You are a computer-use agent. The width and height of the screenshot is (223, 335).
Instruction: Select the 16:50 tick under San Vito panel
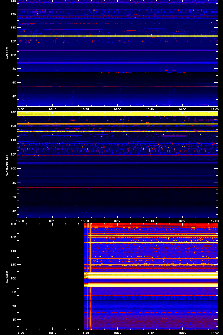tap(183, 109)
